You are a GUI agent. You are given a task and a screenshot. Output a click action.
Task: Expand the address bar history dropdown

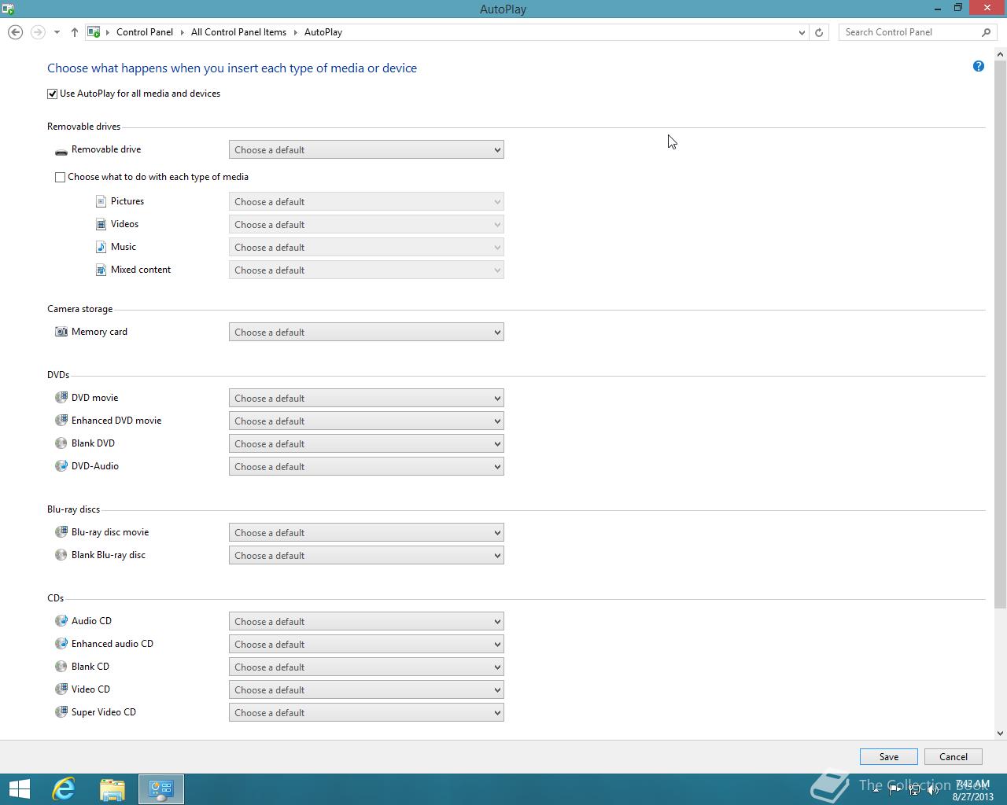[802, 32]
